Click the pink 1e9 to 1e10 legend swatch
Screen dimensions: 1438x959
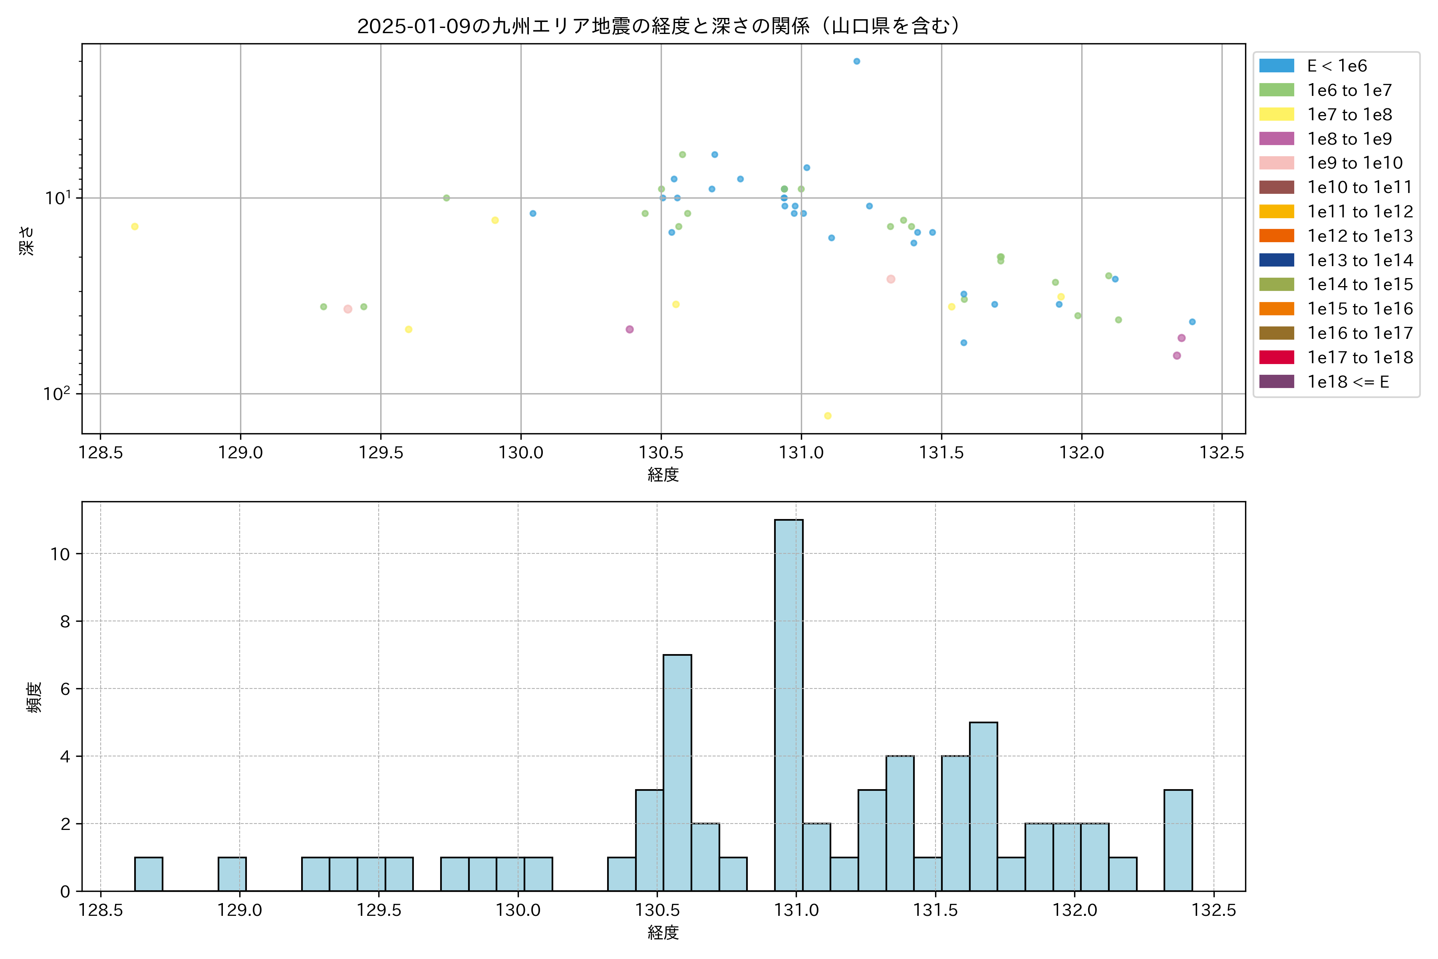click(1277, 163)
